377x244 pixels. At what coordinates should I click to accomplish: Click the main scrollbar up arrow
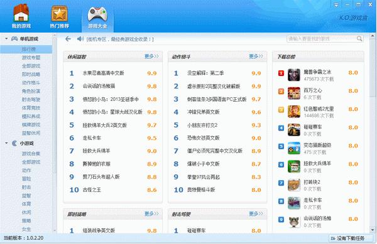373,36
